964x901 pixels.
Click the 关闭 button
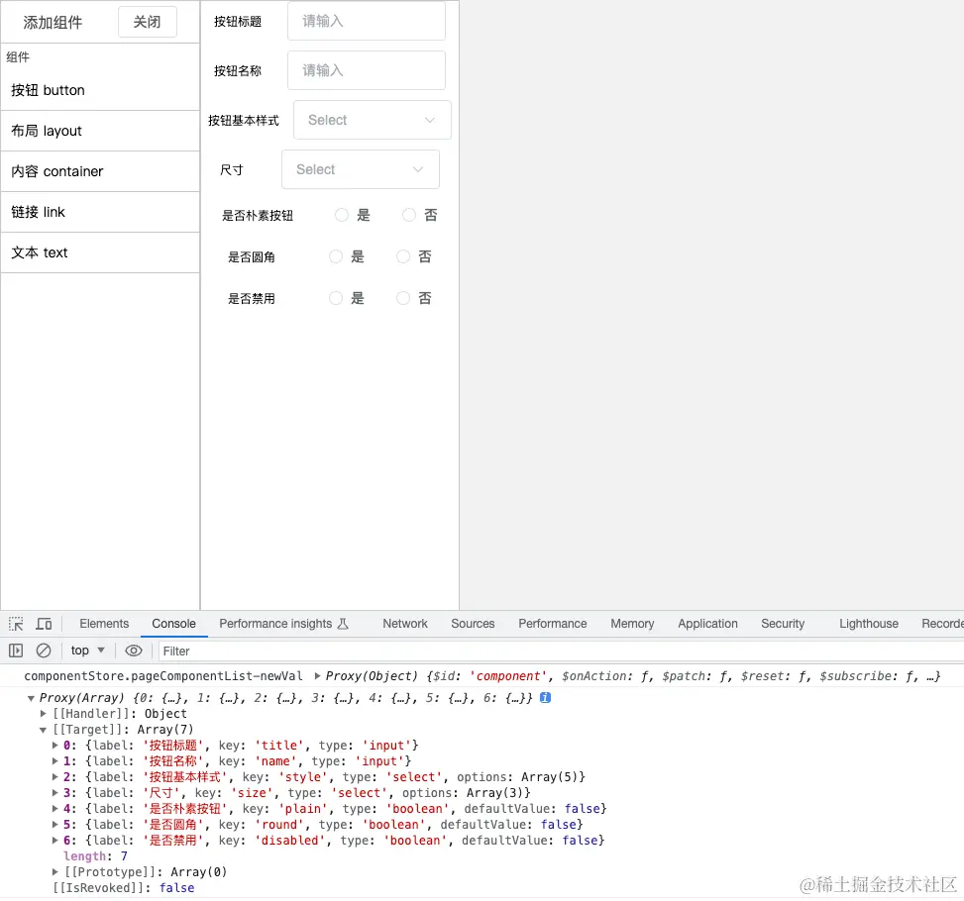[x=148, y=22]
